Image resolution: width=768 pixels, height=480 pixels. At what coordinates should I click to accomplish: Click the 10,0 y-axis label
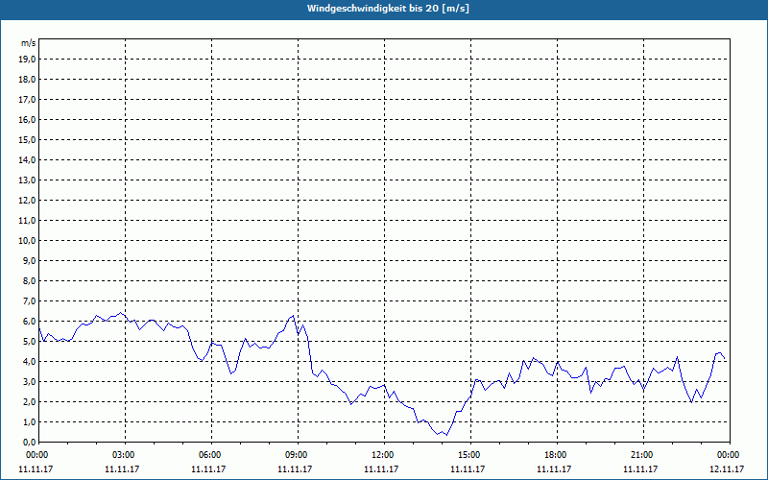(x=27, y=241)
